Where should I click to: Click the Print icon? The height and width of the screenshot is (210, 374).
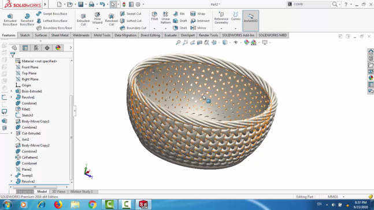tap(91, 4)
